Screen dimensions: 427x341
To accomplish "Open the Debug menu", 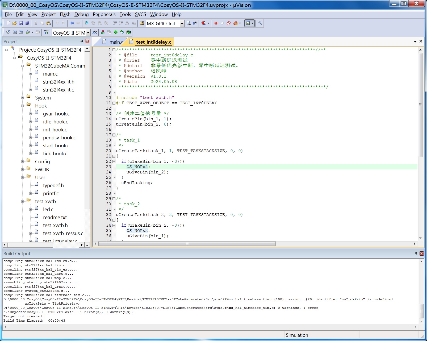I will click(x=81, y=14).
